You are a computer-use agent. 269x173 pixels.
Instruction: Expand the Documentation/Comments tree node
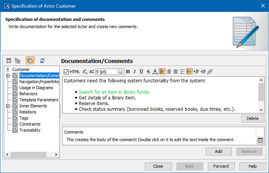tap(7, 75)
